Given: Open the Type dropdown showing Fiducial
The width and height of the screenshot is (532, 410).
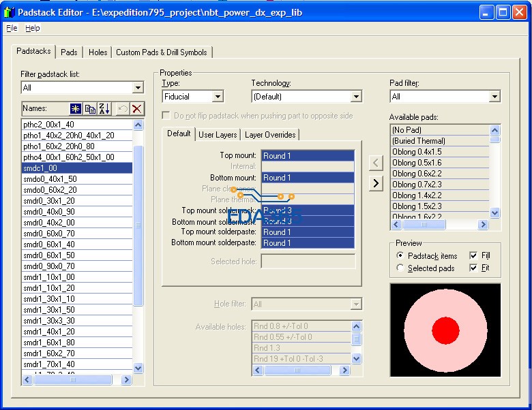Looking at the screenshot, I should (x=217, y=97).
